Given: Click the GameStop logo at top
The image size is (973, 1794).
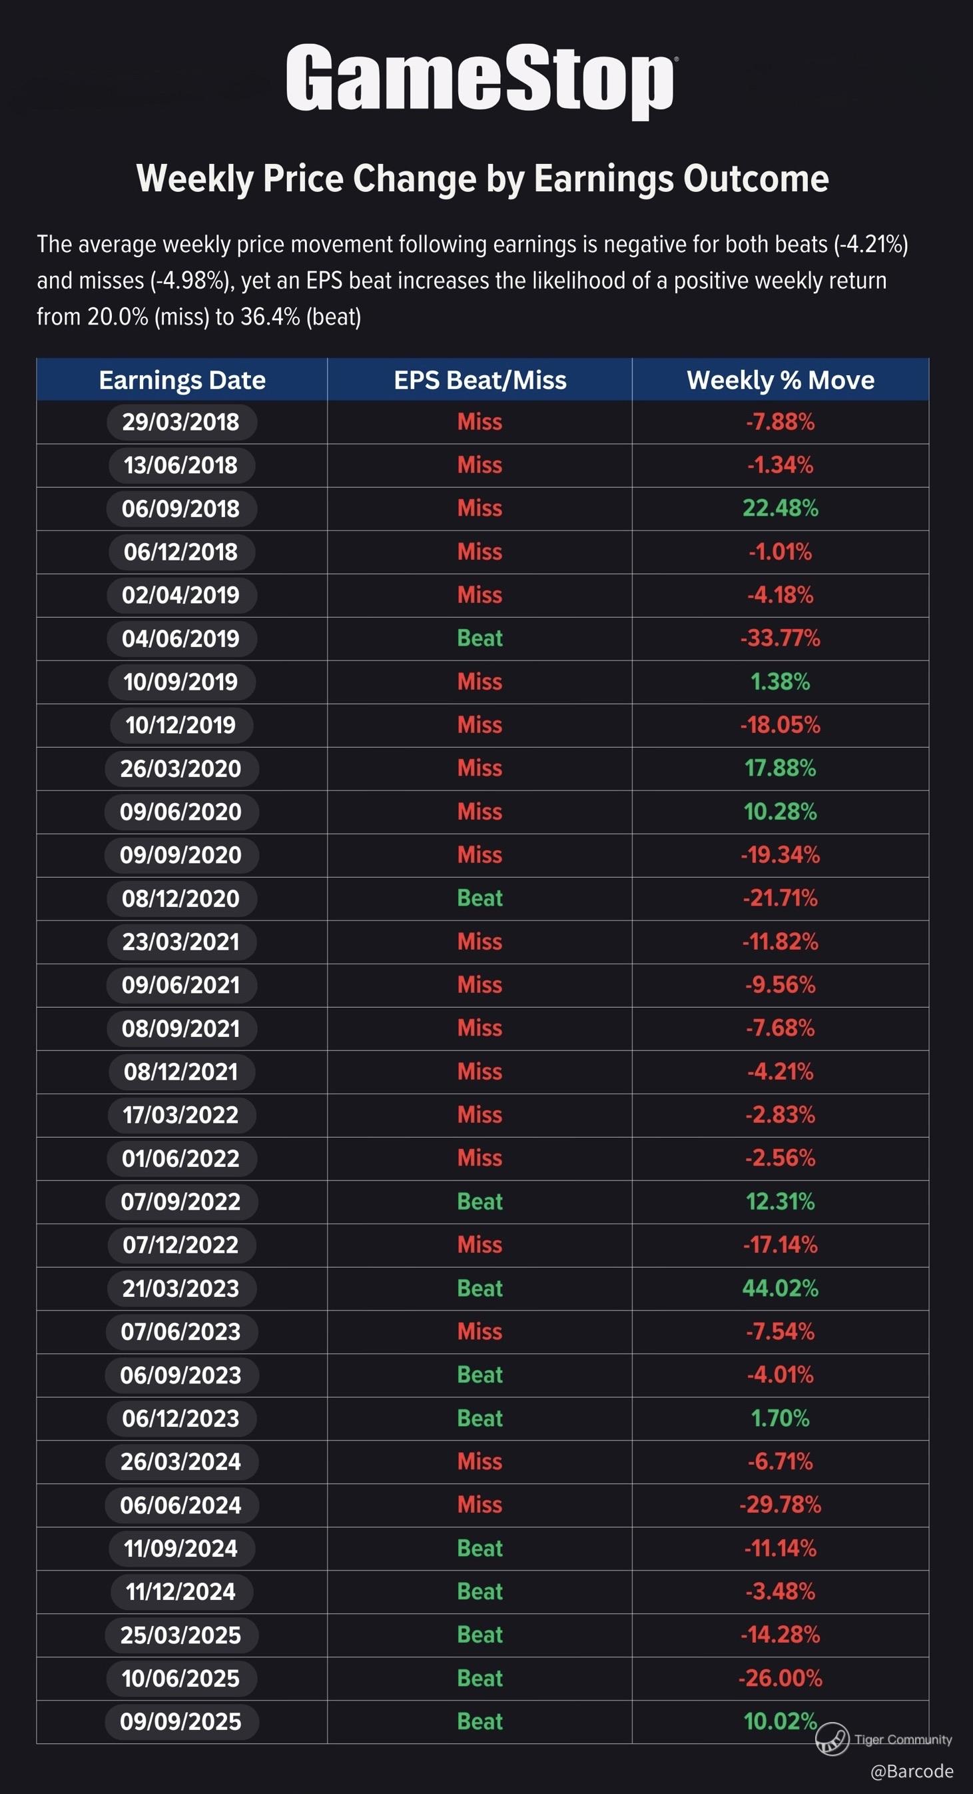Looking at the screenshot, I should coord(481,80).
